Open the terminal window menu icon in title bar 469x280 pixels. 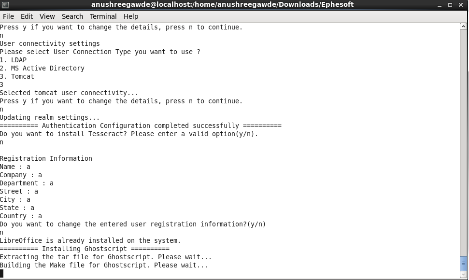5,5
